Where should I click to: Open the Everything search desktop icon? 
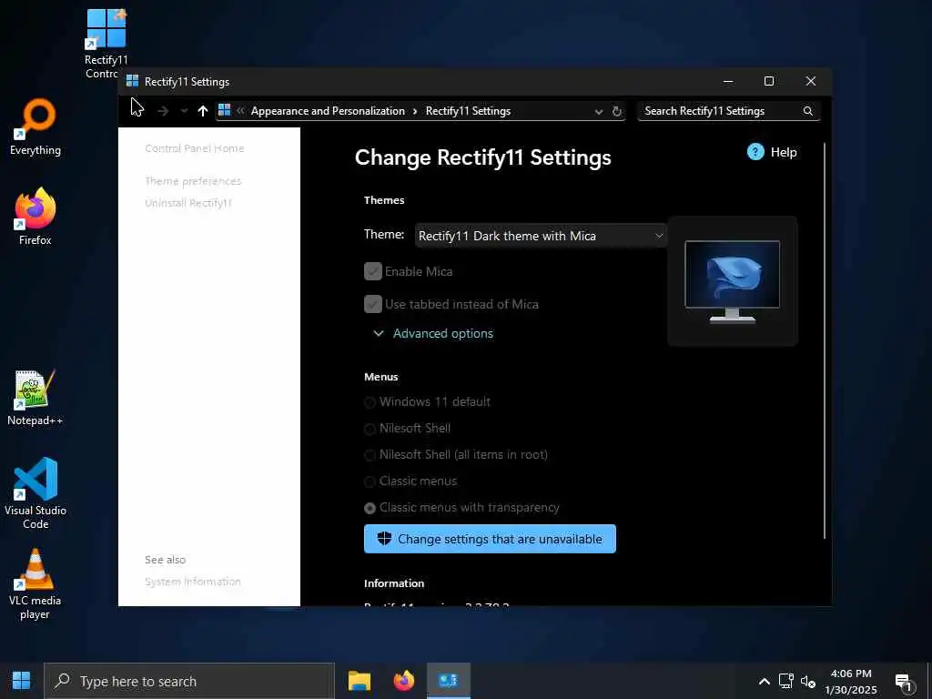[35, 127]
